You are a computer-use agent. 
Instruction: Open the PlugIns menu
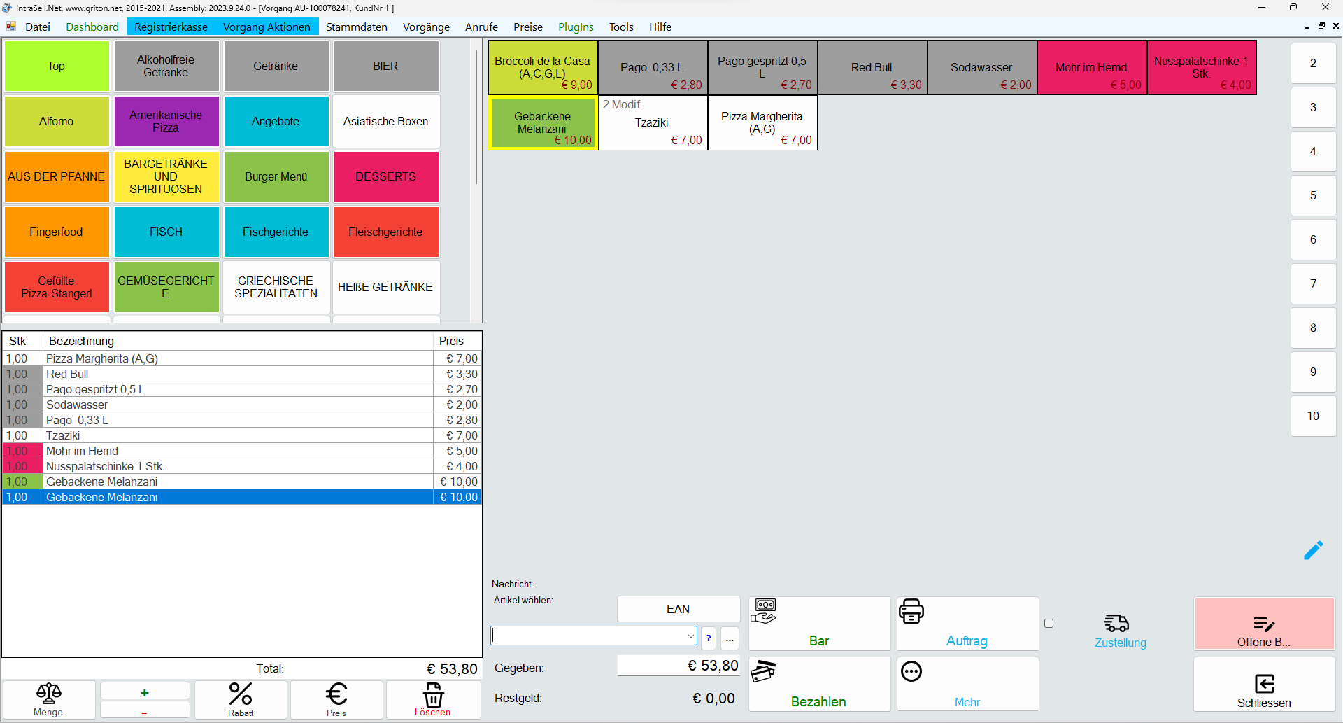[x=576, y=27]
